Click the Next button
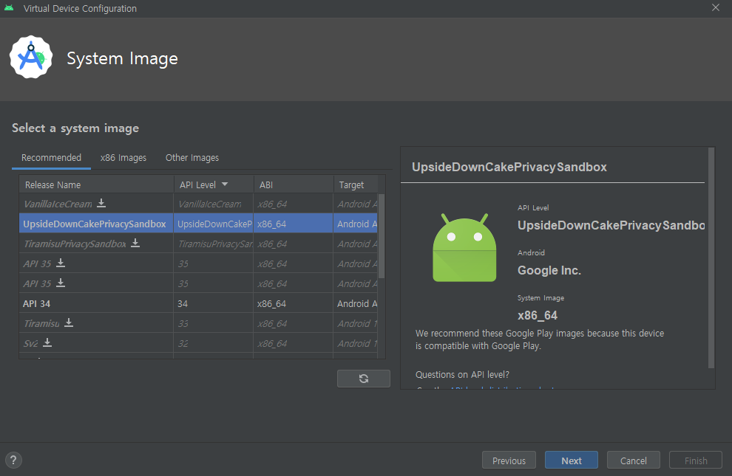 (572, 461)
